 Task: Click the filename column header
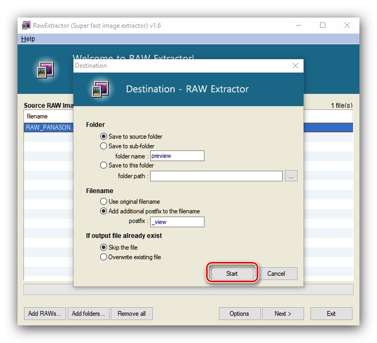point(49,116)
